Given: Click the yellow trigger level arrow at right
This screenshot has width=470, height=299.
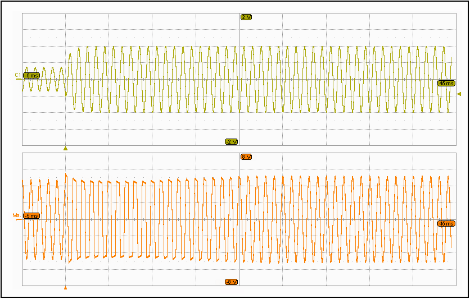Looking at the screenshot, I should [x=459, y=94].
